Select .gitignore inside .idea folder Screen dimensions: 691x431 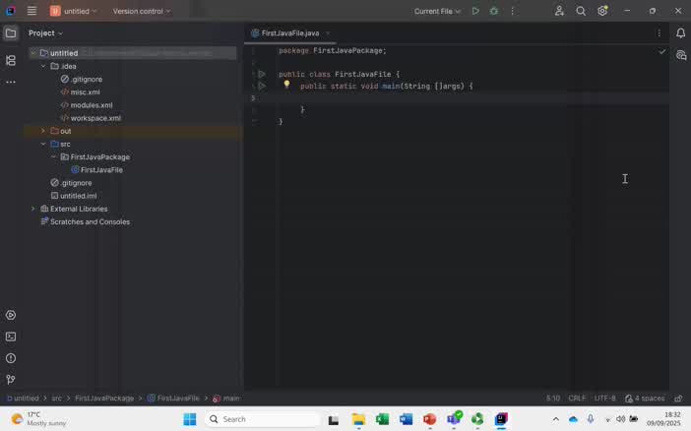[82, 80]
